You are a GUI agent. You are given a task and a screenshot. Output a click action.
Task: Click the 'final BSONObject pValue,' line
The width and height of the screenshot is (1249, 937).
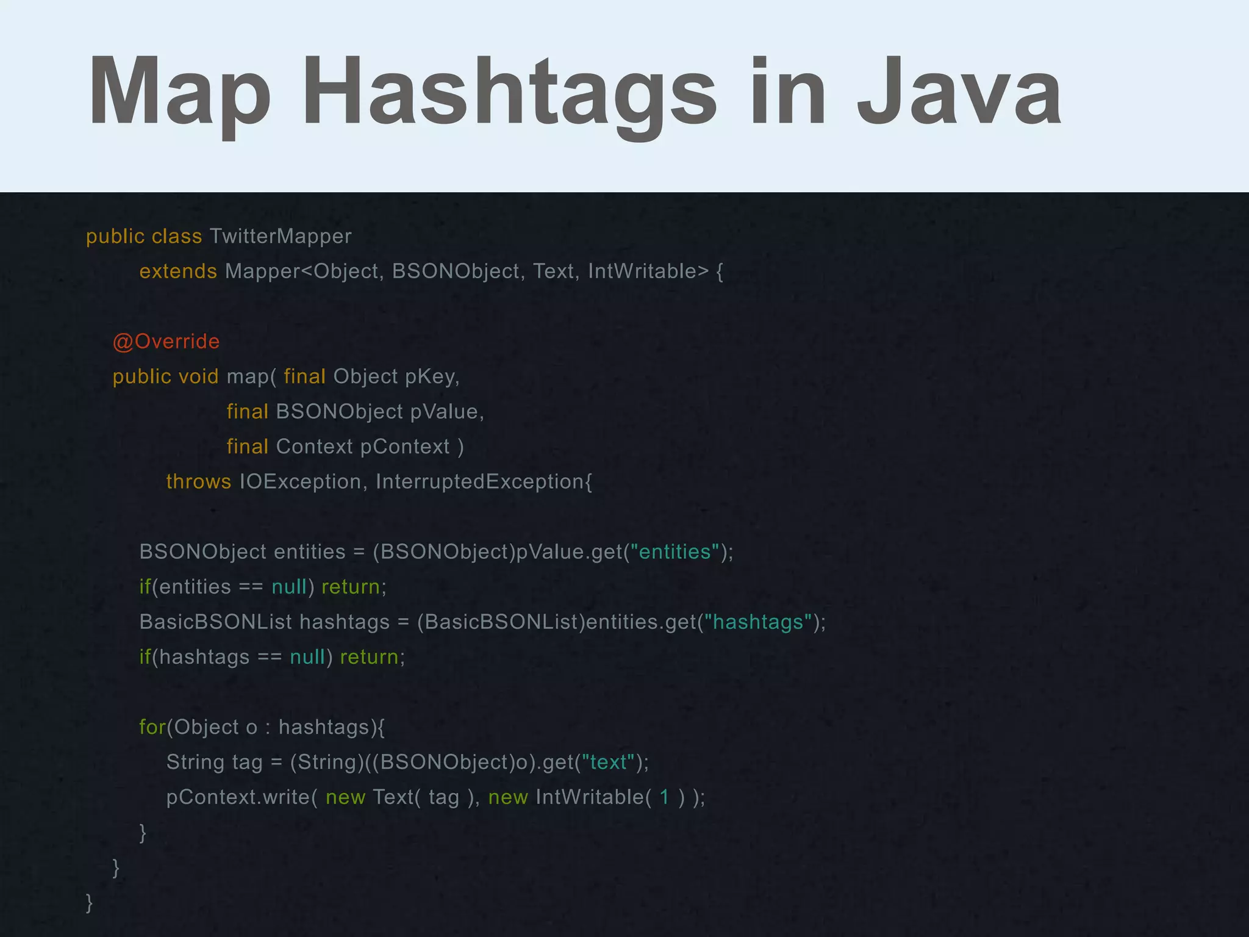[x=356, y=412]
